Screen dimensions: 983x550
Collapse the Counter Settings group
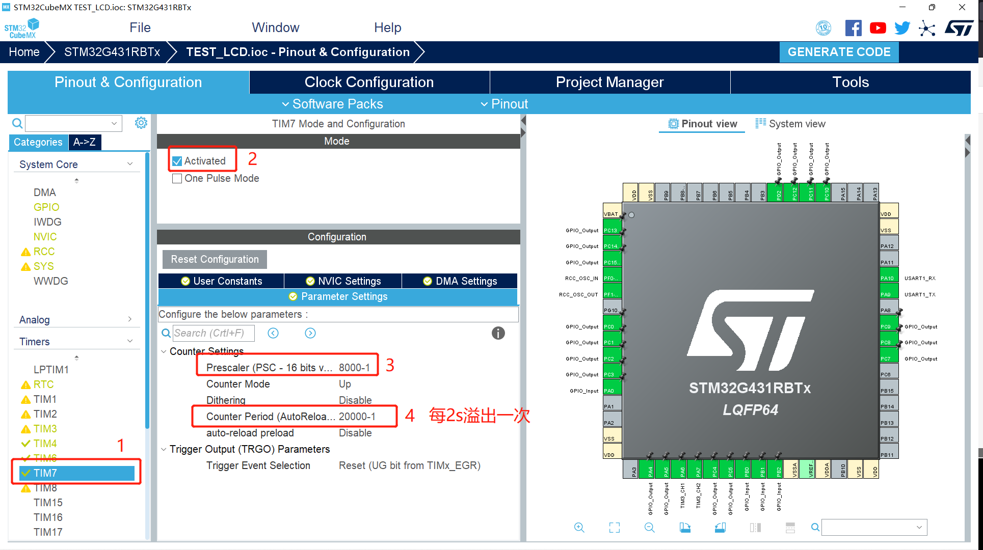pyautogui.click(x=164, y=351)
